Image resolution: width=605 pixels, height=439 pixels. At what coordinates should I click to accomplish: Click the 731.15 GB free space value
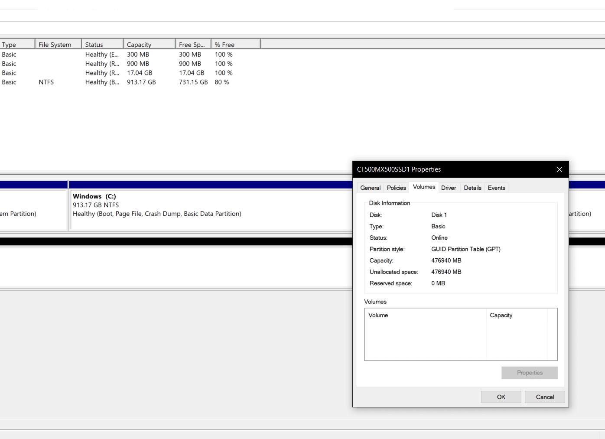pyautogui.click(x=193, y=82)
